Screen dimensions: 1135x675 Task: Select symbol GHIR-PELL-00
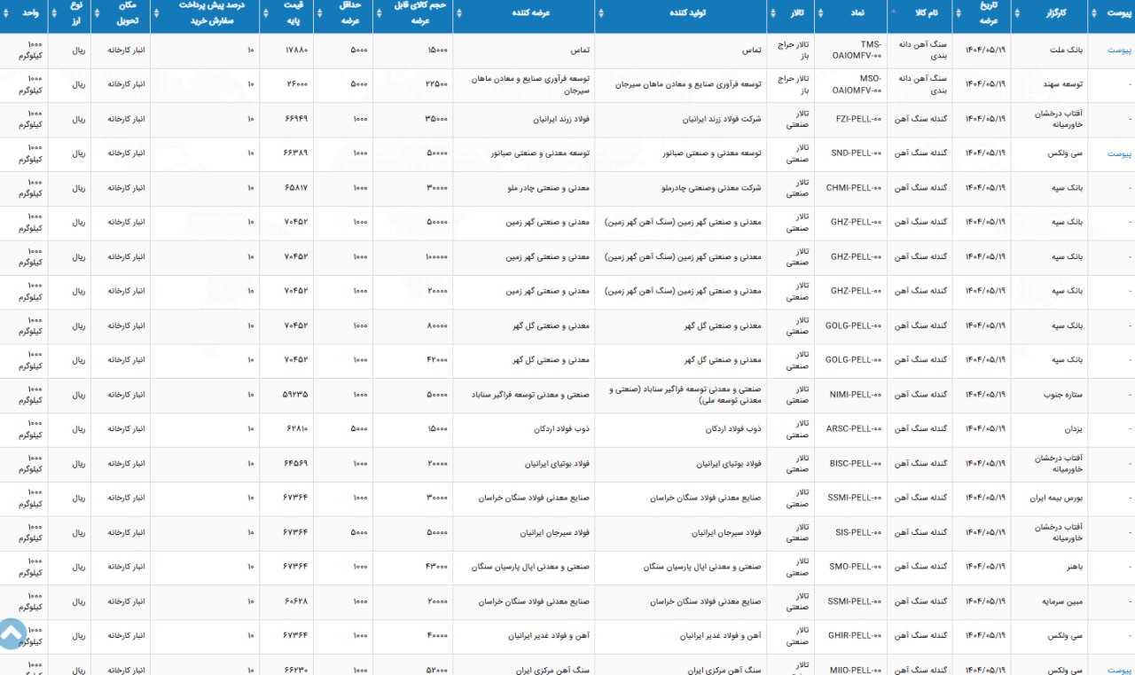pos(856,635)
